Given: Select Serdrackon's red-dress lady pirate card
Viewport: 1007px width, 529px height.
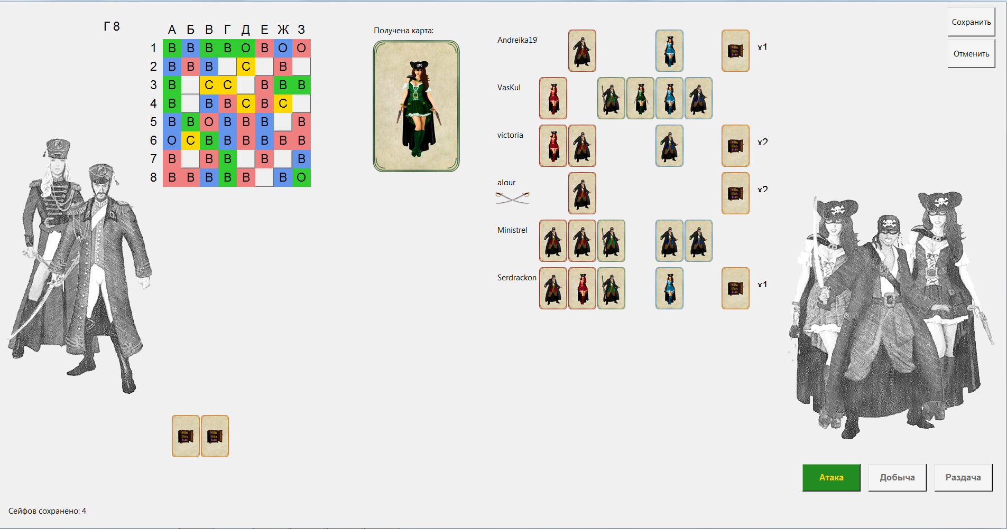Looking at the screenshot, I should [x=582, y=288].
